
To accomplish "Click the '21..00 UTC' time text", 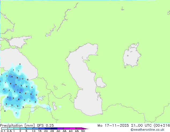I will (x=141, y=126).
